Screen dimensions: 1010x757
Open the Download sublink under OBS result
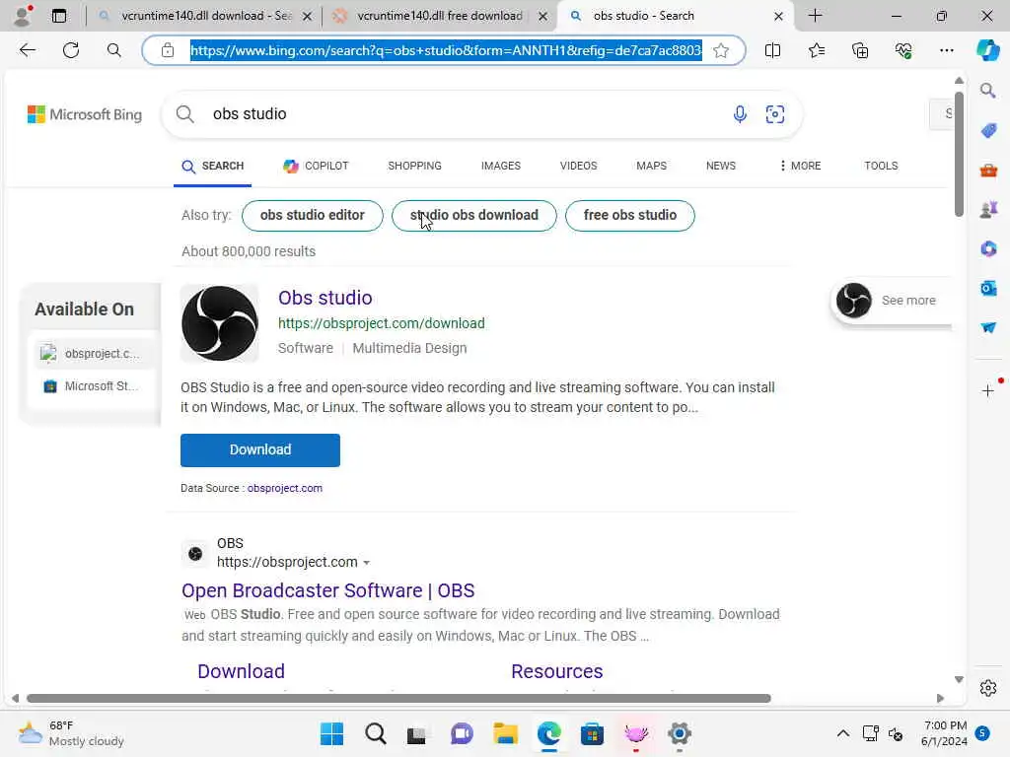pyautogui.click(x=241, y=671)
